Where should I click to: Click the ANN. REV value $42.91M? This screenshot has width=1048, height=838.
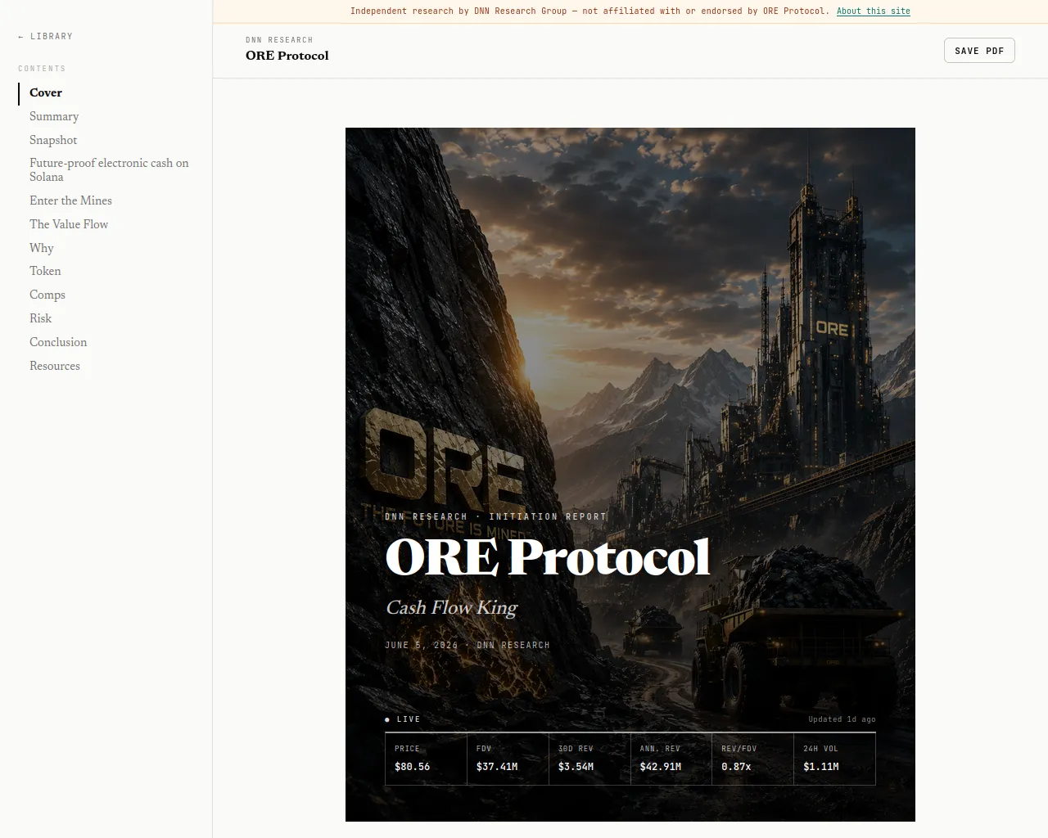pyautogui.click(x=661, y=767)
